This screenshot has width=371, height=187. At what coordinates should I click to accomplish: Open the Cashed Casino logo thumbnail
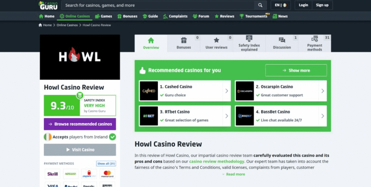[149, 91]
